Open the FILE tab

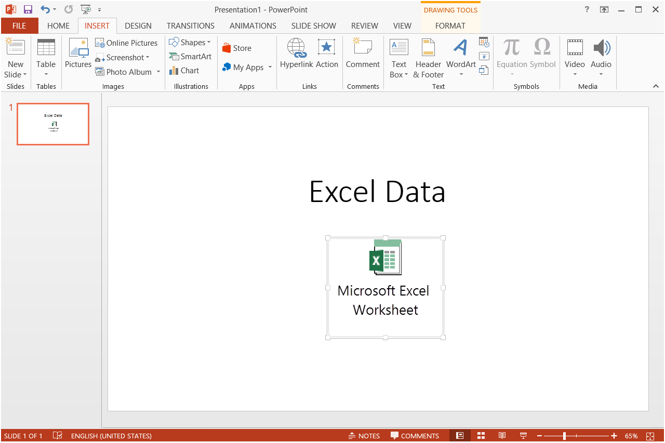pyautogui.click(x=19, y=25)
